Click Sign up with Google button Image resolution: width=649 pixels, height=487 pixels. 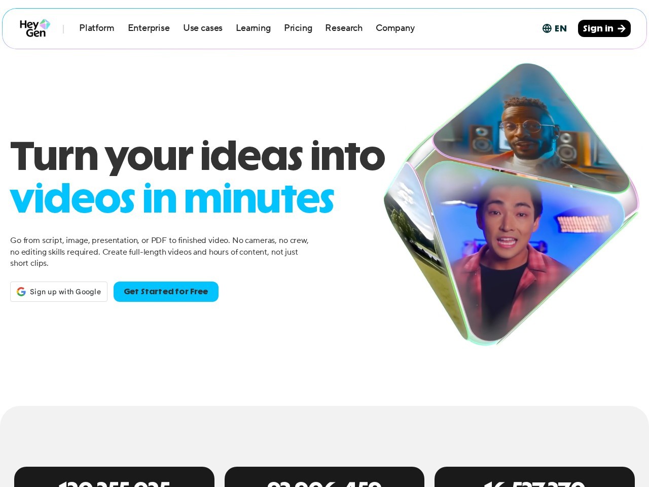pos(59,292)
